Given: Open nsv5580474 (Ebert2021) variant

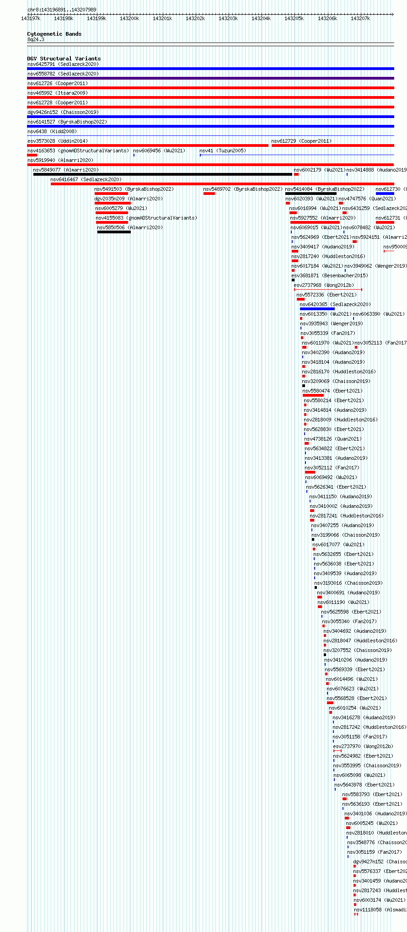Looking at the screenshot, I should [332, 391].
